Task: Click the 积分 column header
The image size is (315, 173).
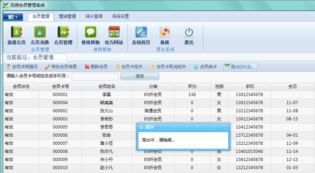Action: [x=192, y=86]
